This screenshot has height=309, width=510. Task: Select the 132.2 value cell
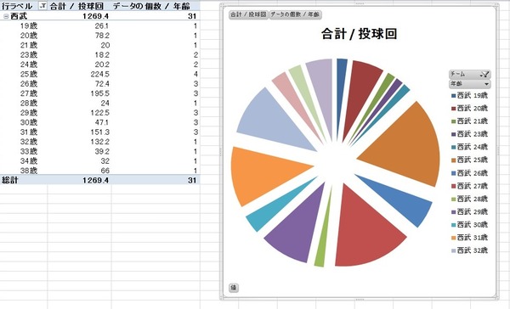click(99, 142)
